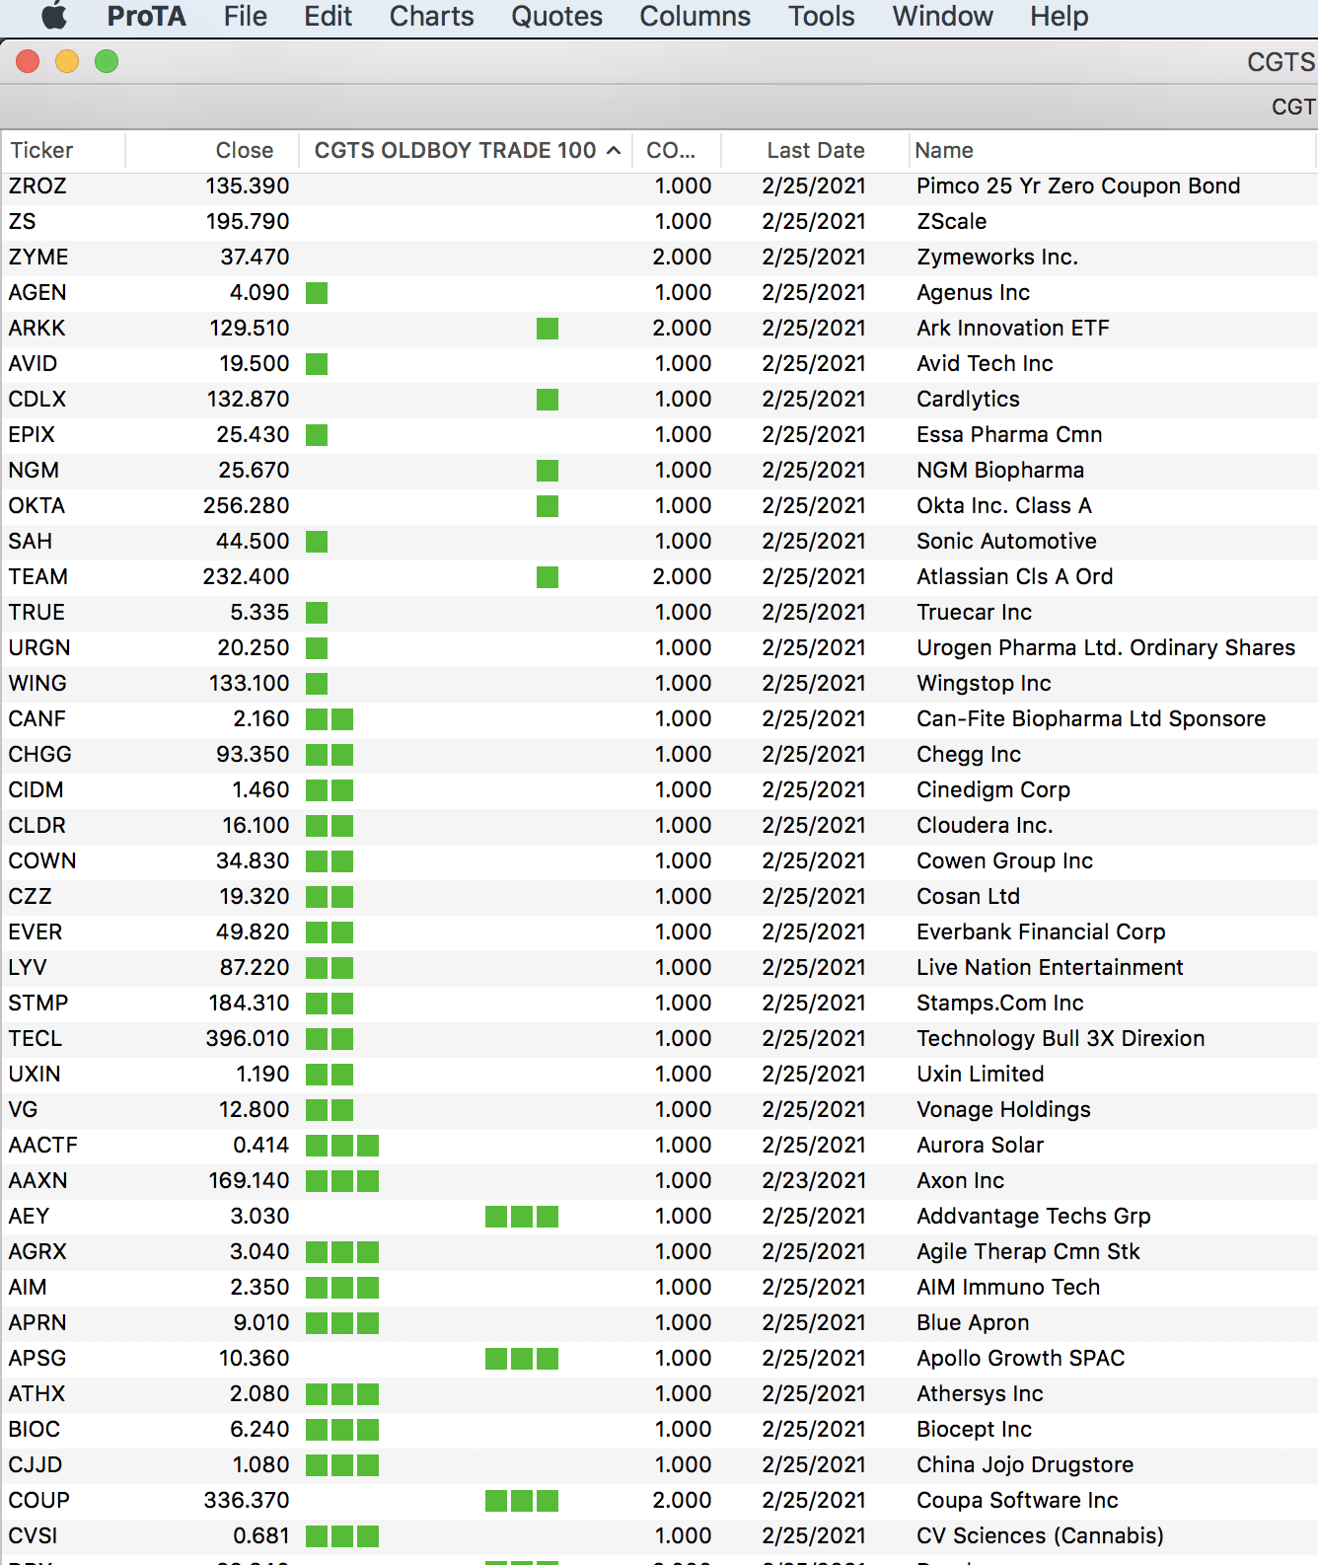Click the URGN ticker cell
This screenshot has height=1565, width=1318.
(39, 647)
